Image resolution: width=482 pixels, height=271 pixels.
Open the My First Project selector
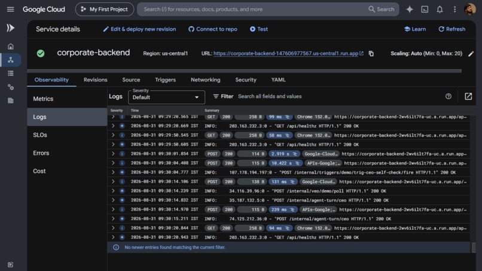point(105,9)
